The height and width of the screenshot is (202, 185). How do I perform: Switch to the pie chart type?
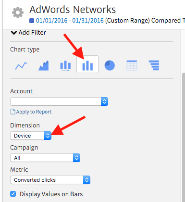[110, 65]
